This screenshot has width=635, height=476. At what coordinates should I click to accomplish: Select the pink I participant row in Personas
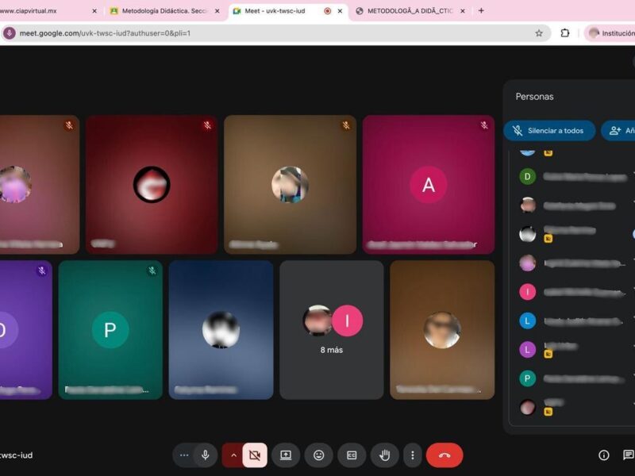coord(574,292)
